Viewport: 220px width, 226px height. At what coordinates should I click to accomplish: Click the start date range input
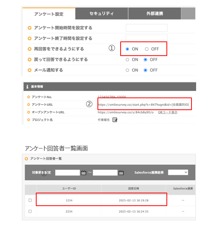[67, 173]
